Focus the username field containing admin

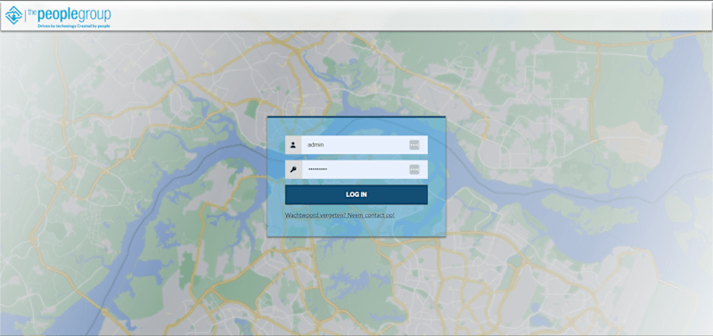click(x=365, y=145)
